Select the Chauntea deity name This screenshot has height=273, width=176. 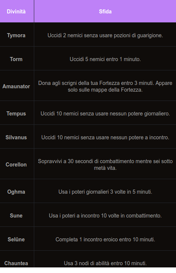pos(16,263)
